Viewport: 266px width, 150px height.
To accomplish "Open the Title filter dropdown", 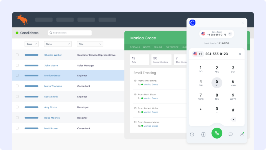I will tap(90, 44).
